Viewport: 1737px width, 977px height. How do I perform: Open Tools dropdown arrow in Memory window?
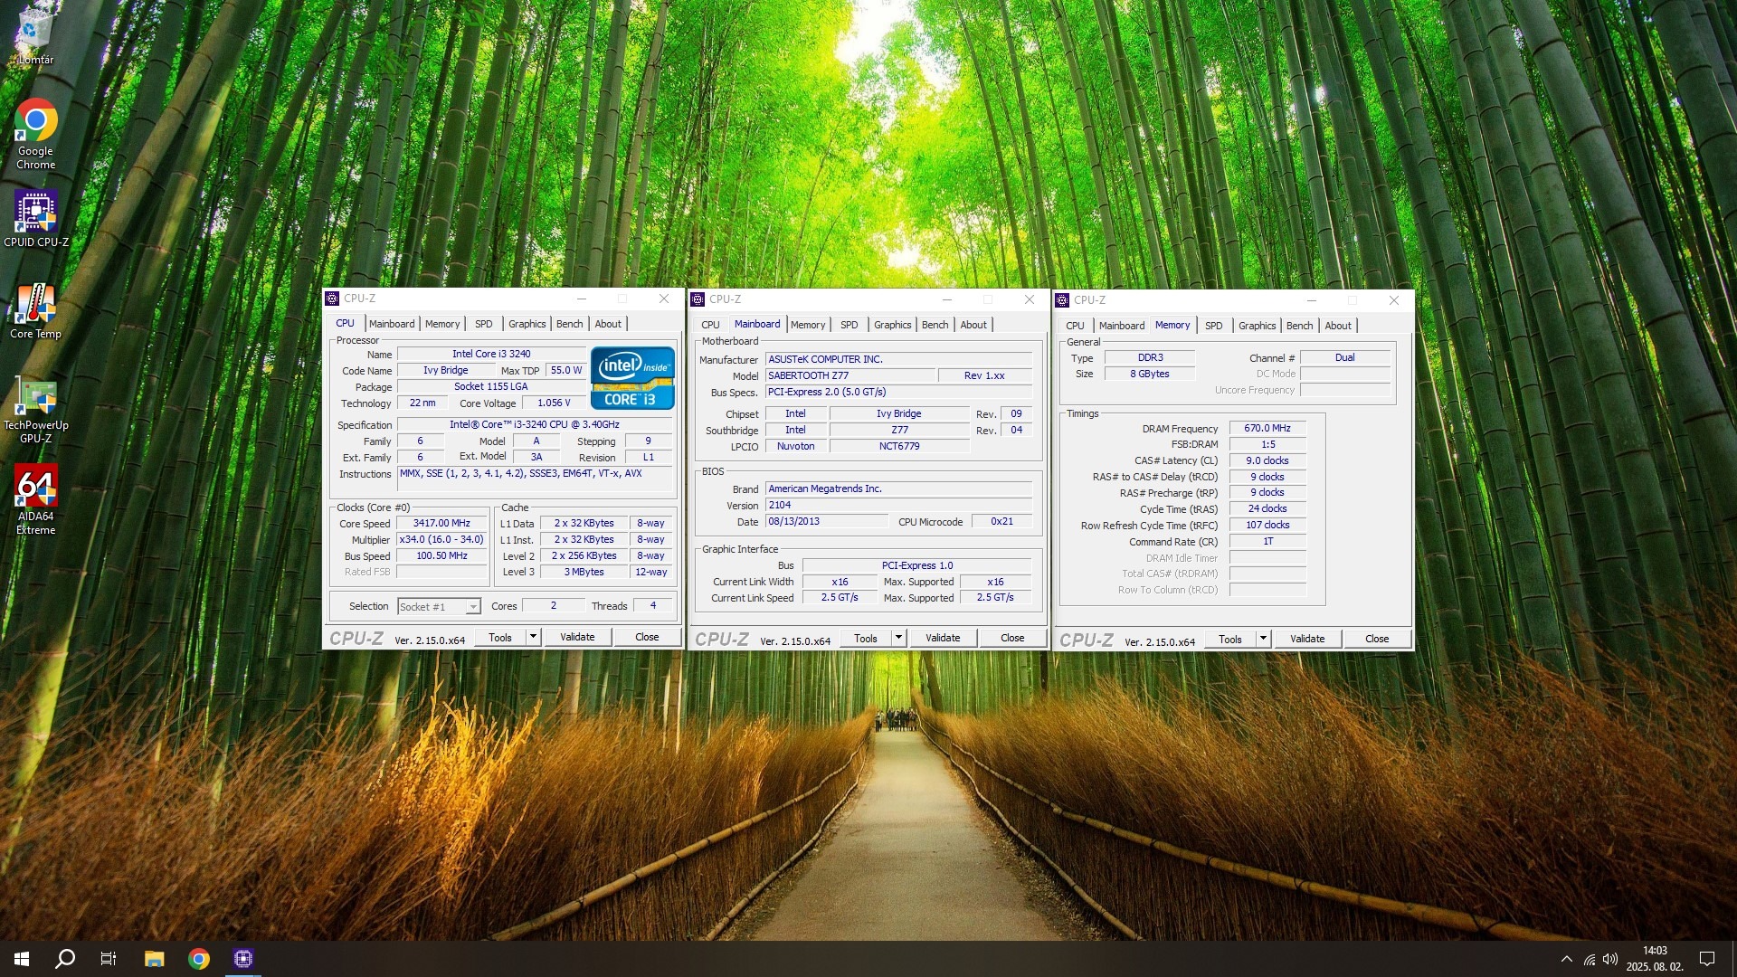coord(1263,639)
